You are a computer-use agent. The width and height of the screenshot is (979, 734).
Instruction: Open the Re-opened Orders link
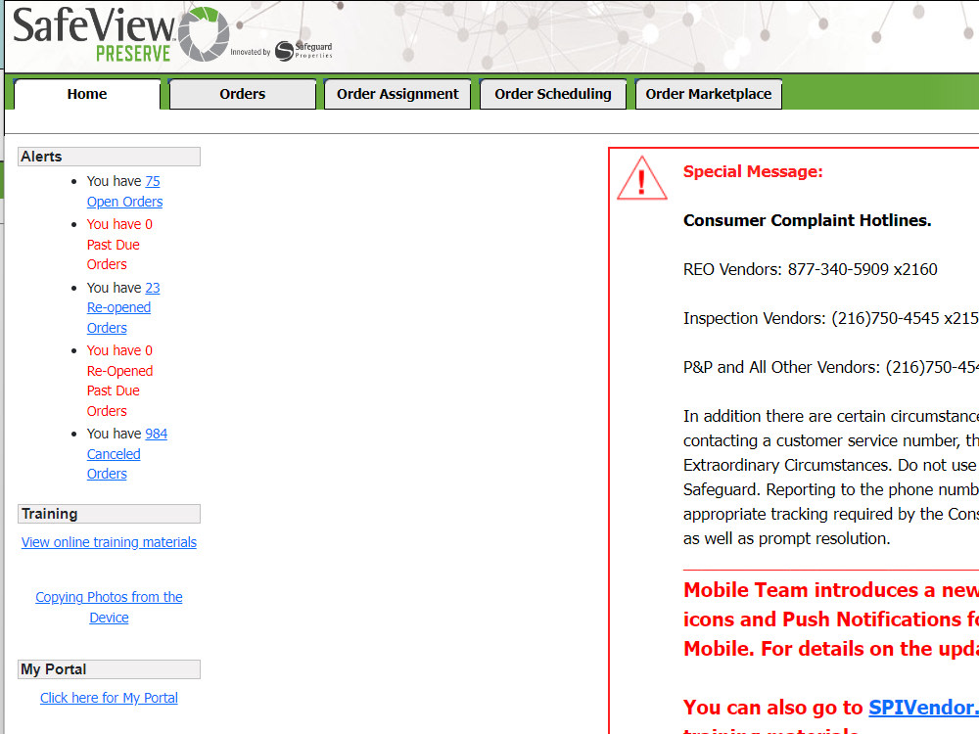(x=118, y=318)
